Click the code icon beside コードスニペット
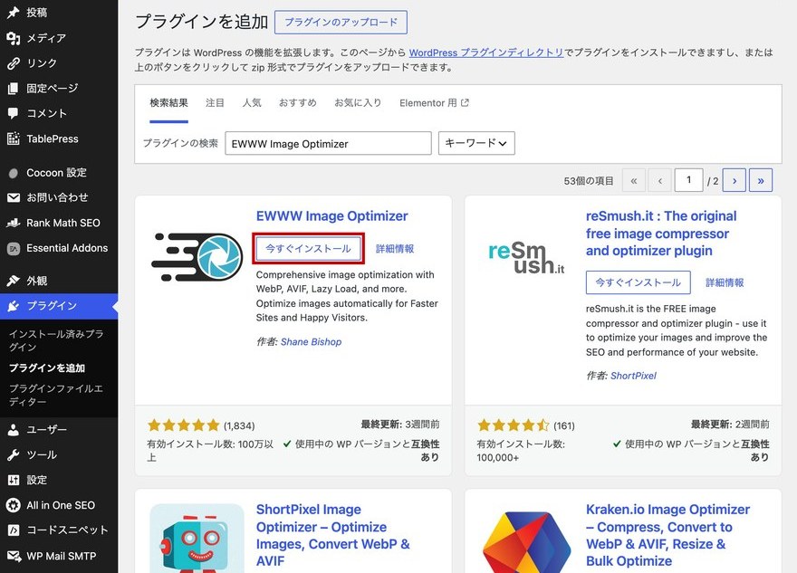The image size is (797, 573). [14, 530]
